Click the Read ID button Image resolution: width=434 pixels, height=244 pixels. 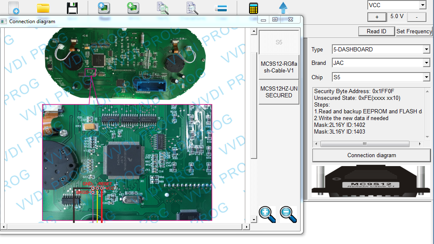point(377,31)
